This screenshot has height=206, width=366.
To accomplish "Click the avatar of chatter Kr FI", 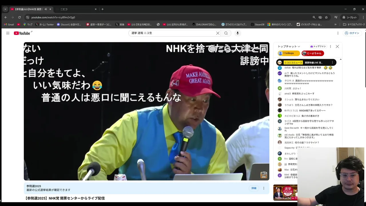I will (x=280, y=110).
